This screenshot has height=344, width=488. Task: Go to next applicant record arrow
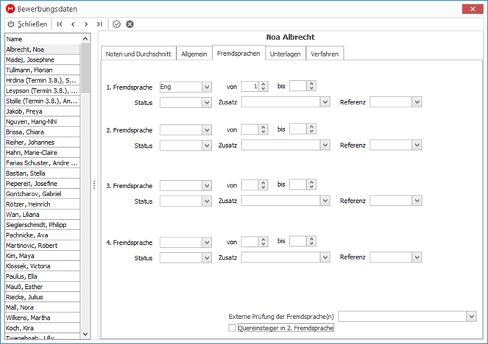tap(86, 24)
